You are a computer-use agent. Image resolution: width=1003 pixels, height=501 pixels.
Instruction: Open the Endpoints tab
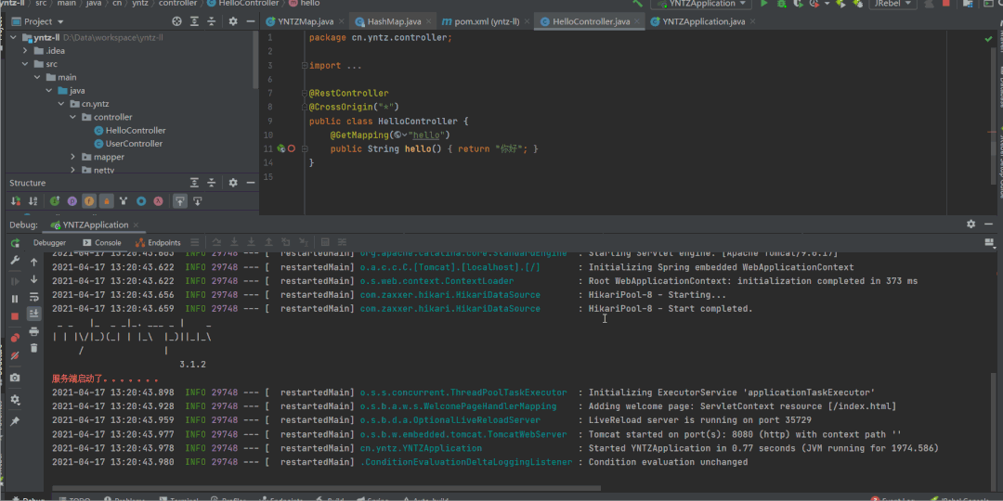(159, 243)
